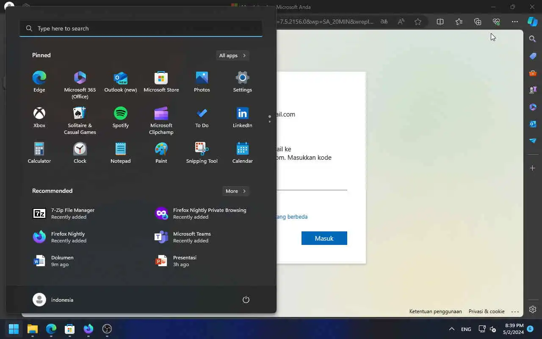The width and height of the screenshot is (542, 339).
Task: Show More recommended items
Action: coord(236,191)
